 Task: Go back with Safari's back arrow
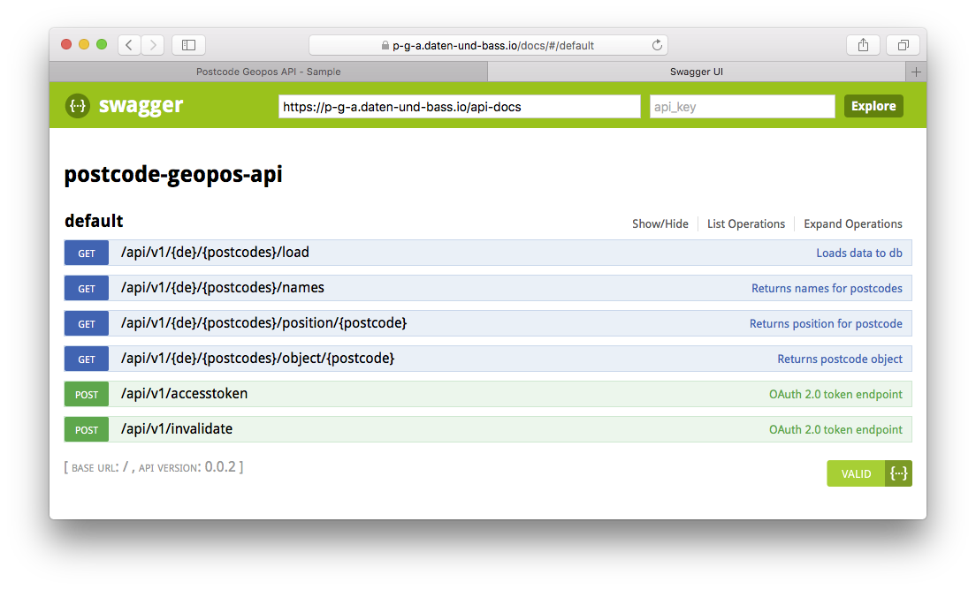[129, 45]
